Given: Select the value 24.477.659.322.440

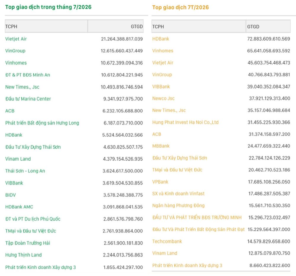Looking at the screenshot, I should point(269,146).
